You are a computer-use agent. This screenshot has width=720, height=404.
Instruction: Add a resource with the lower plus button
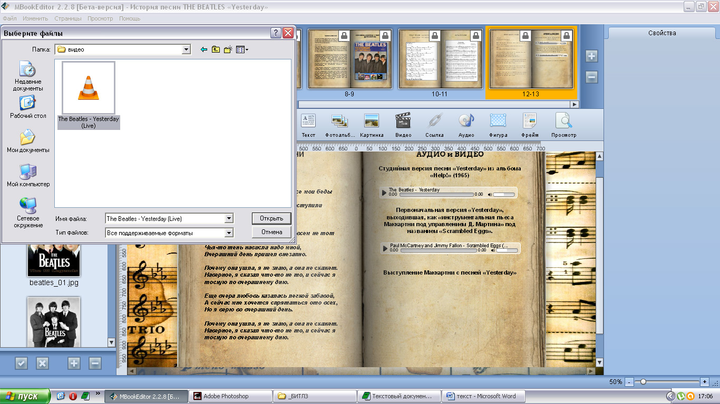pyautogui.click(x=74, y=363)
